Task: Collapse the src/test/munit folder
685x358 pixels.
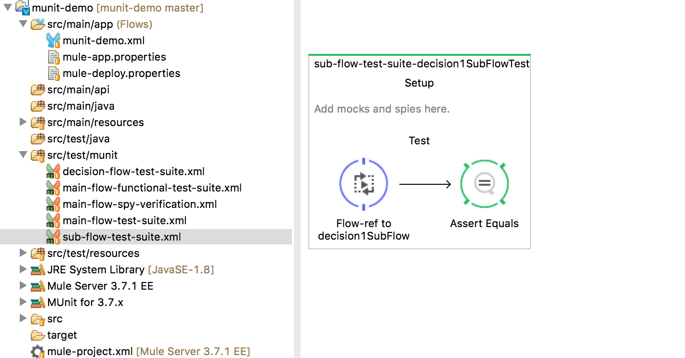Action: 23,155
